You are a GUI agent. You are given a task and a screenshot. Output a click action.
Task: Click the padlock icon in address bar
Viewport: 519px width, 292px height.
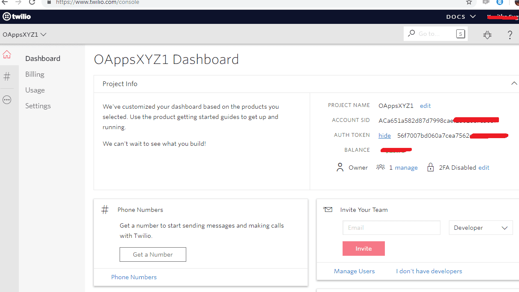coord(49,2)
